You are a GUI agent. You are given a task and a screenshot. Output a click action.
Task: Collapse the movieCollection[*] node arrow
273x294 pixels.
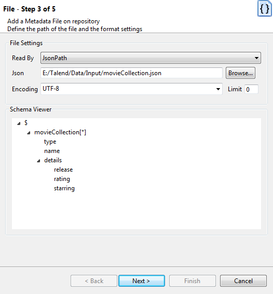29,133
